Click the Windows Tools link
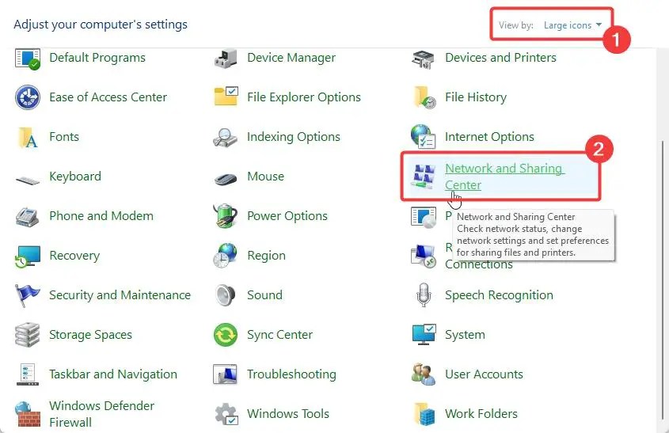669x433 pixels. 288,414
